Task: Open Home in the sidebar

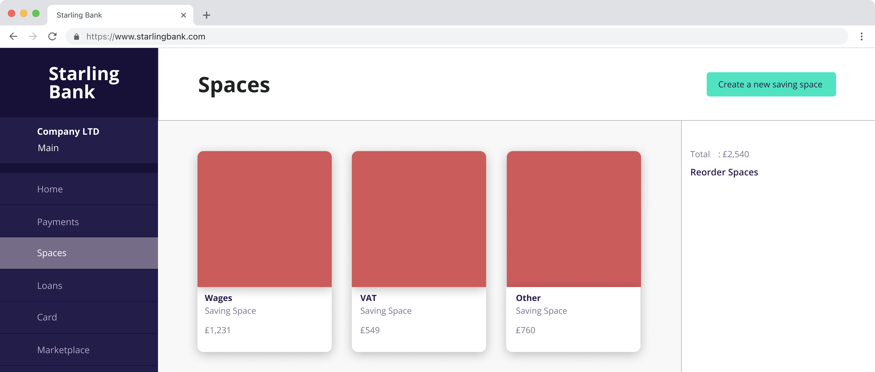Action: pyautogui.click(x=50, y=189)
